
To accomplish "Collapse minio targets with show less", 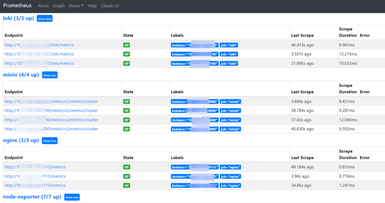I will pyautogui.click(x=50, y=75).
